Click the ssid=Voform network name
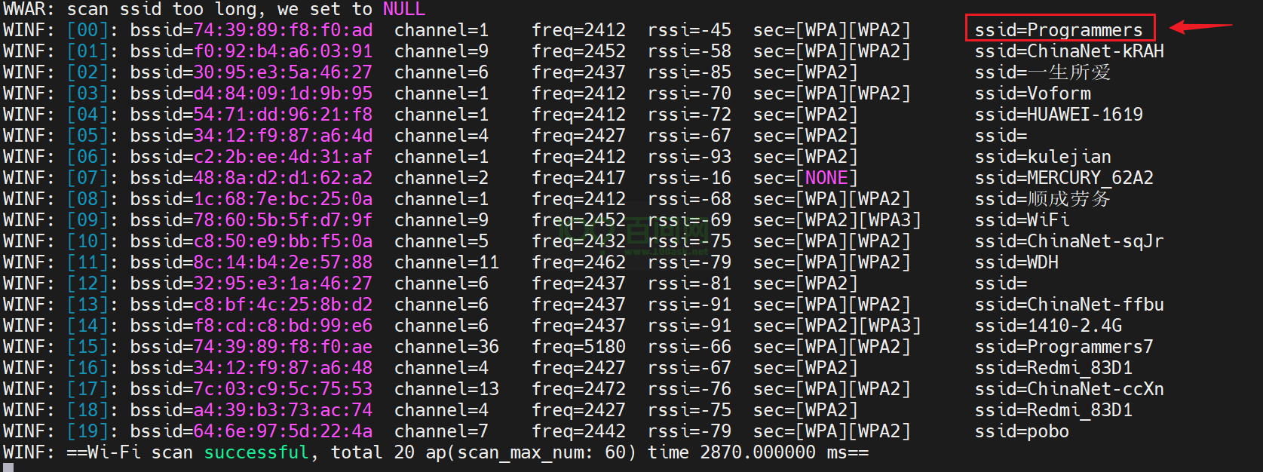 click(x=1032, y=93)
